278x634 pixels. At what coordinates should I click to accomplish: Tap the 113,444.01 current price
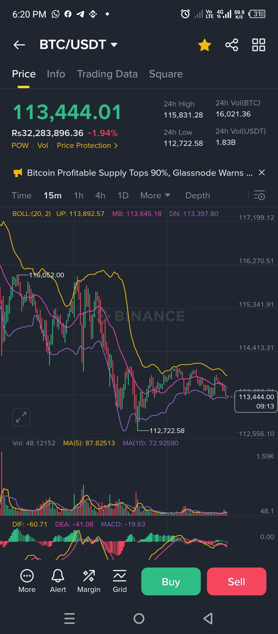67,112
